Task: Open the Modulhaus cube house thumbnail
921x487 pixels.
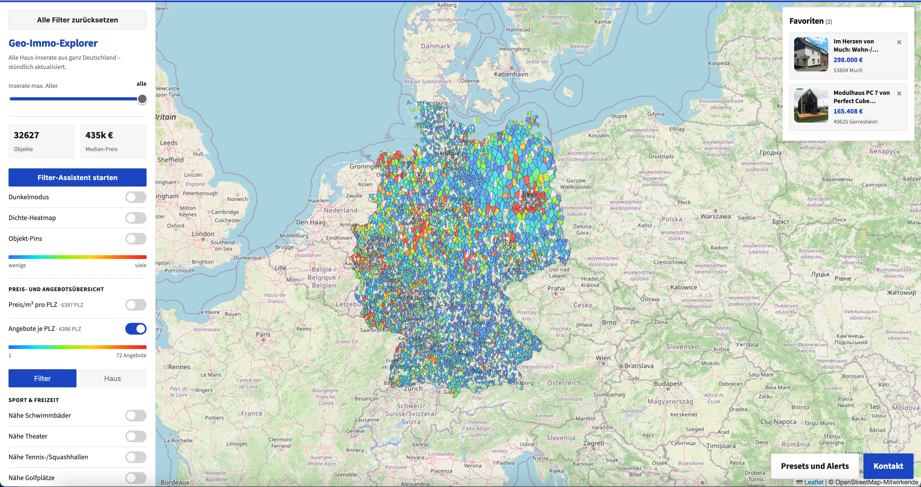Action: click(811, 106)
